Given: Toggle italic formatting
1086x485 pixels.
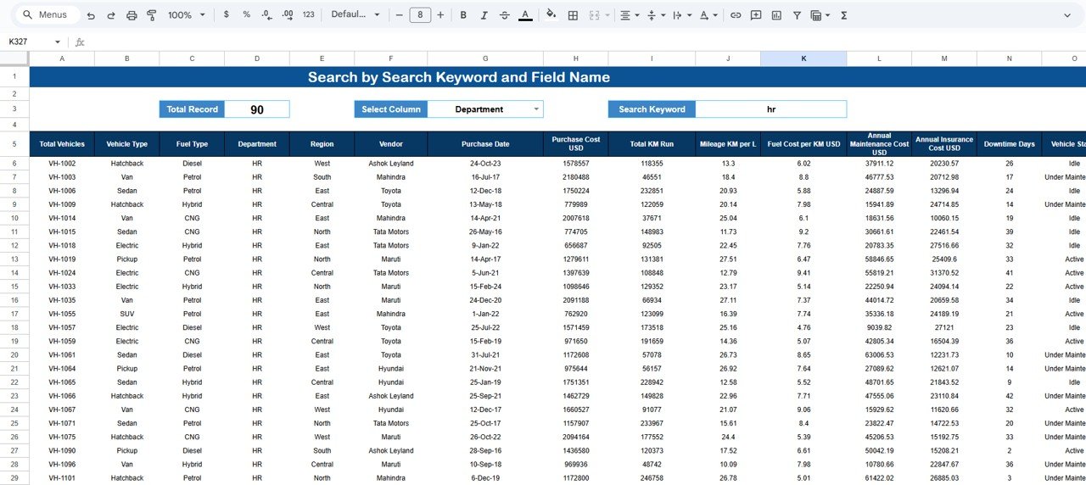Looking at the screenshot, I should pyautogui.click(x=484, y=15).
